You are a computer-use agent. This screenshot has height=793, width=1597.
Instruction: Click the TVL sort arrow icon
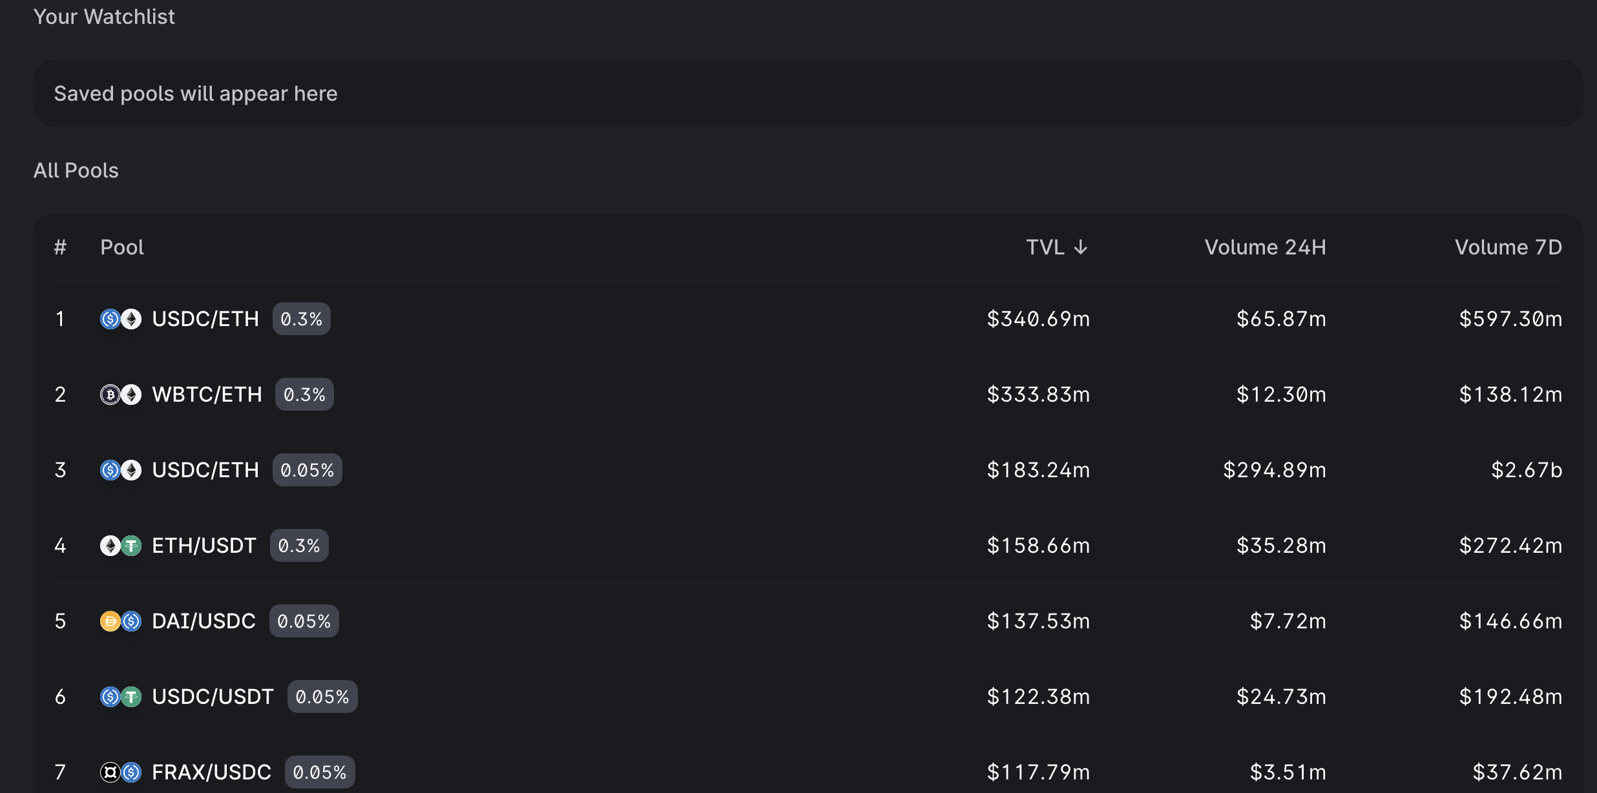pyautogui.click(x=1081, y=247)
